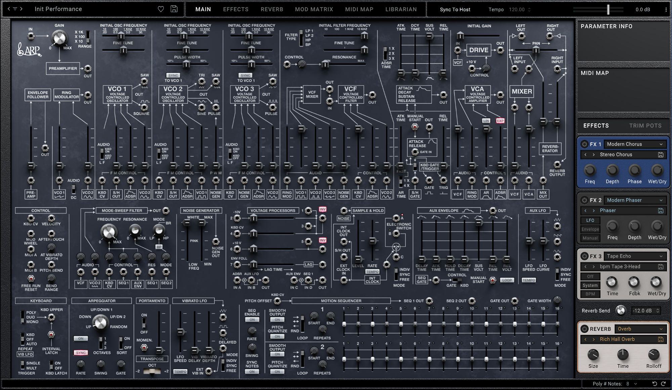Click the favorite heart icon
Image resolution: width=672 pixels, height=390 pixels.
pyautogui.click(x=161, y=9)
